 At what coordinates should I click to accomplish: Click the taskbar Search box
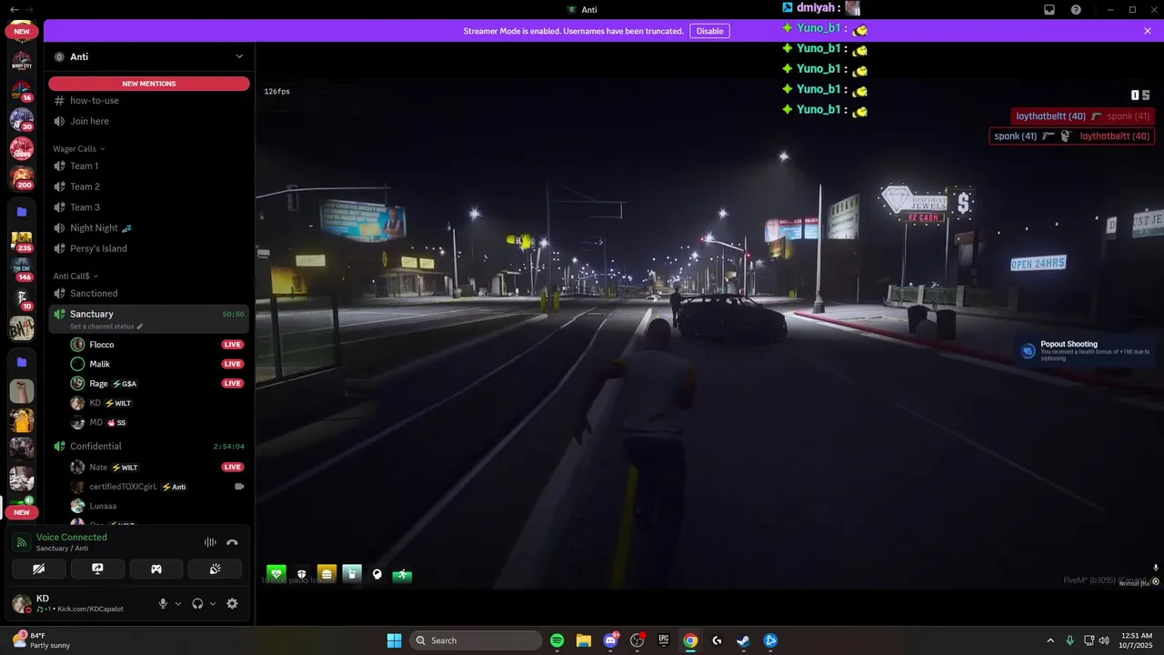tap(476, 640)
